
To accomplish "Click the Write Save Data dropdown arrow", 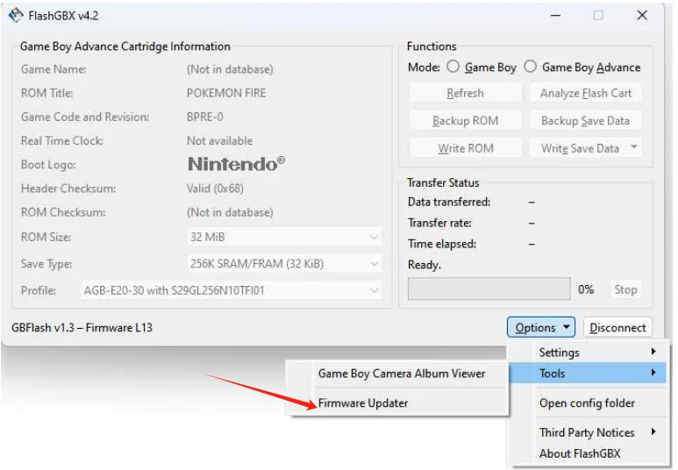I will 634,148.
